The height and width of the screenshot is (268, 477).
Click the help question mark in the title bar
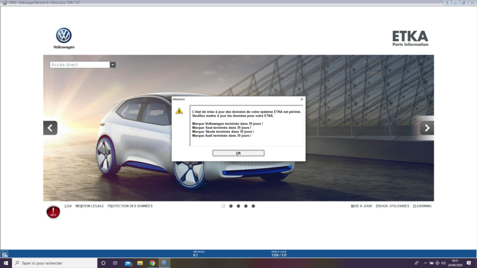pyautogui.click(x=447, y=2)
